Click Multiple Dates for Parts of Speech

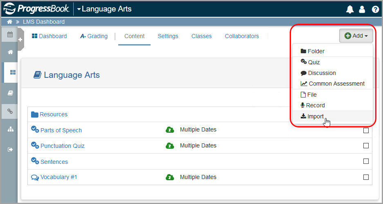point(198,129)
